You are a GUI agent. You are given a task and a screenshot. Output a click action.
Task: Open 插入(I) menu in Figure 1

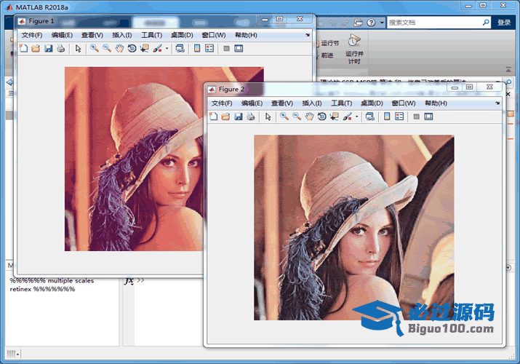[x=121, y=35]
